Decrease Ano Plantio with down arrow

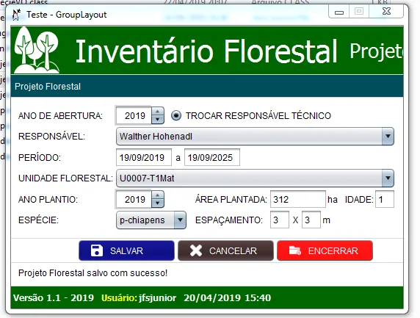(158, 203)
